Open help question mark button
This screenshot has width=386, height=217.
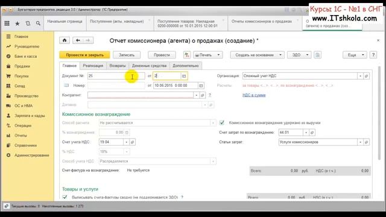click(373, 55)
